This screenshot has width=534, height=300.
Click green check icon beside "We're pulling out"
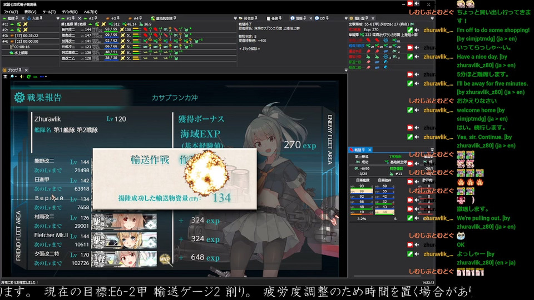(410, 218)
